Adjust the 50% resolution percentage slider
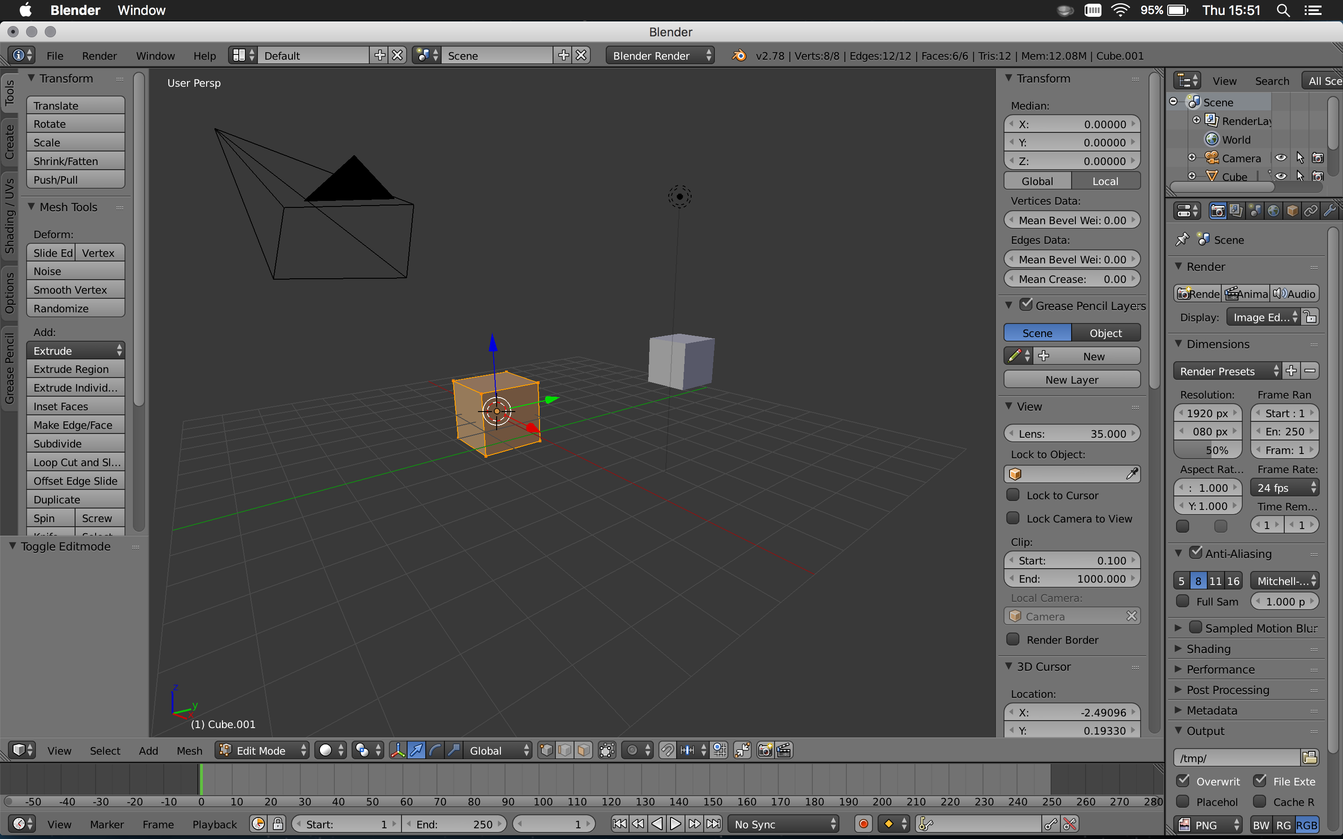 click(1208, 450)
